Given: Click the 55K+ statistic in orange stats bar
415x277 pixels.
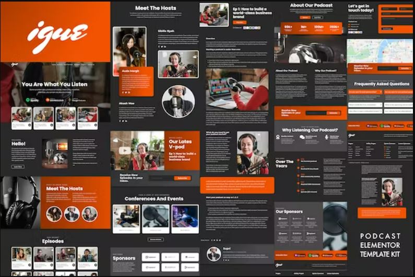Looking at the screenshot, I should click(288, 27).
